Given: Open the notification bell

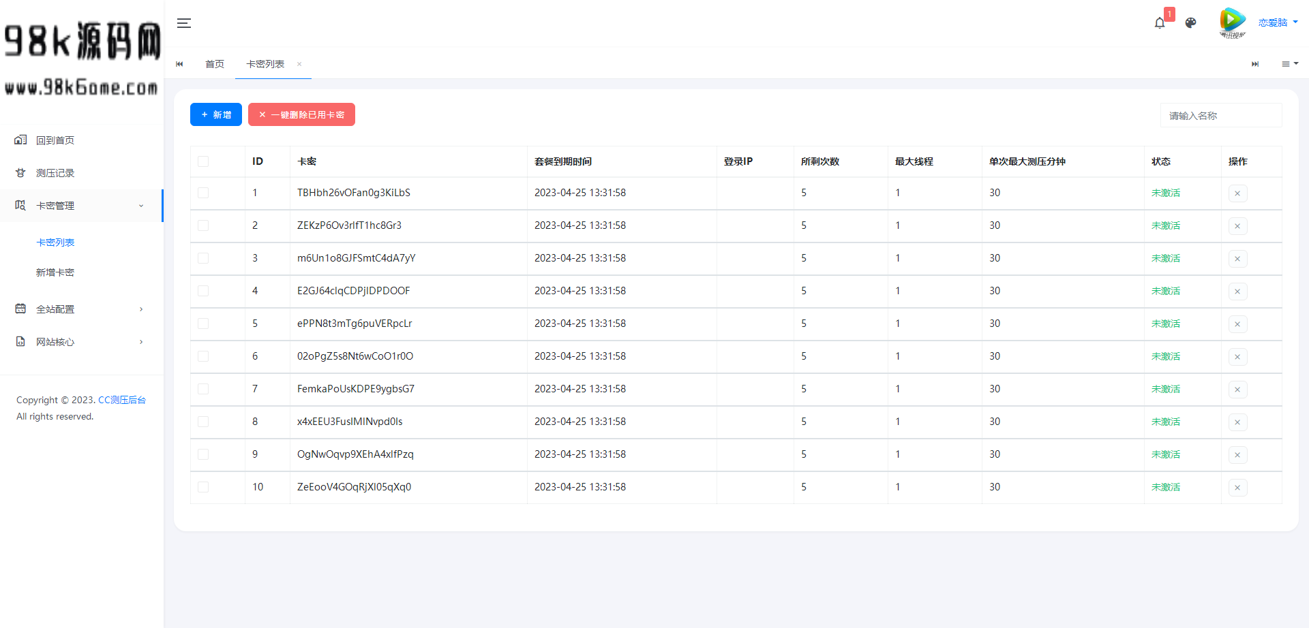Looking at the screenshot, I should 1160,23.
